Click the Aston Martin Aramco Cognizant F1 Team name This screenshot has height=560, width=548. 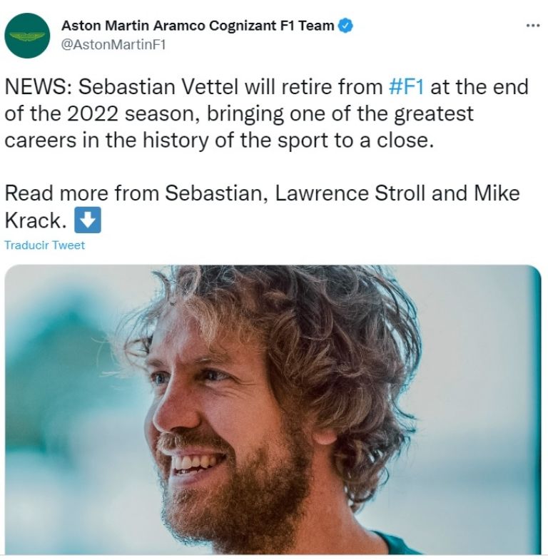pyautogui.click(x=198, y=26)
